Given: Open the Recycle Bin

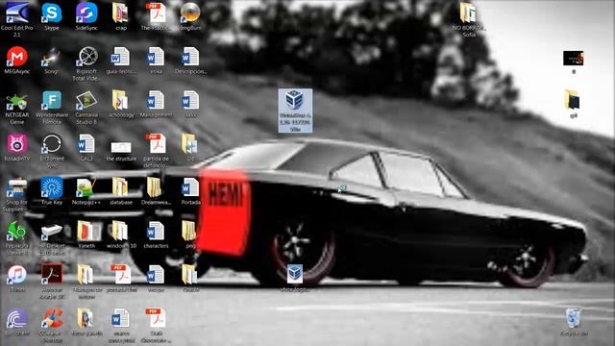Looking at the screenshot, I should (x=574, y=323).
